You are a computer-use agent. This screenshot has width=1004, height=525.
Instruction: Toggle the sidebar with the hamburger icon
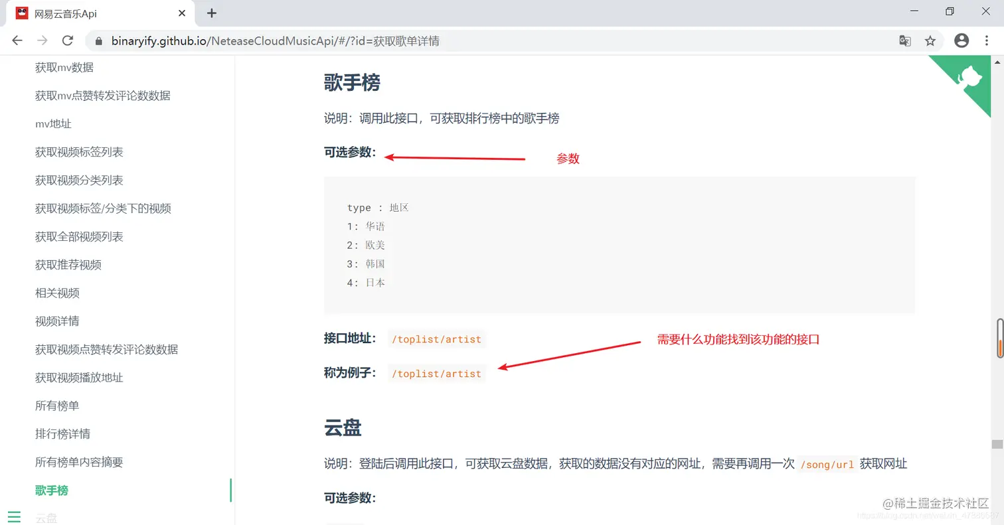click(15, 516)
